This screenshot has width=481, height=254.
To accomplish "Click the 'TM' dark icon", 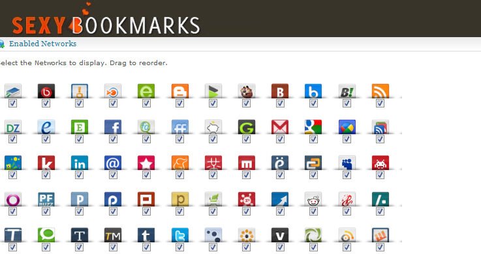I will click(x=113, y=234).
